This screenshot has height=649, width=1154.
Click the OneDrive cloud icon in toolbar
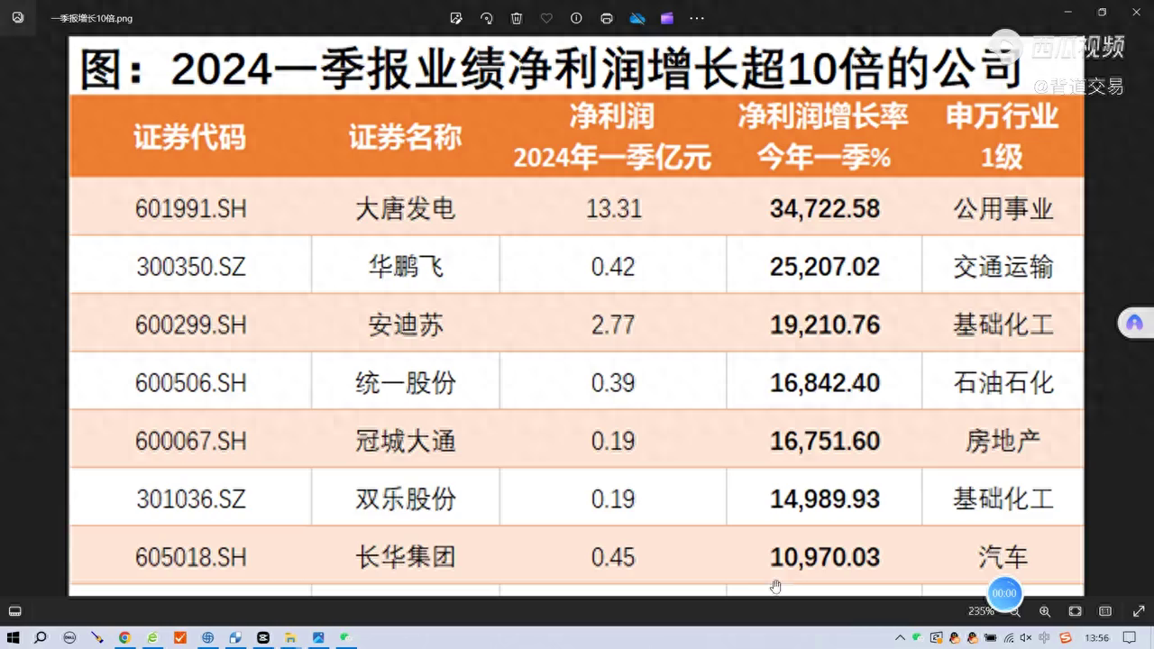(637, 18)
